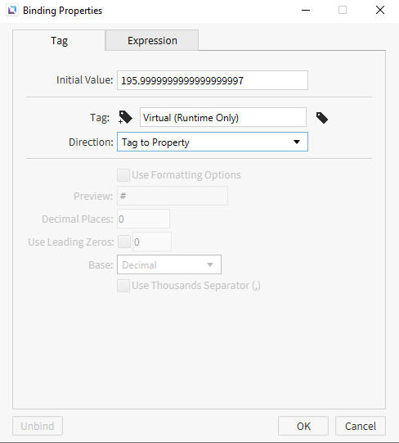The height and width of the screenshot is (443, 399).
Task: Click the Decimal Places field
Action: tap(143, 219)
